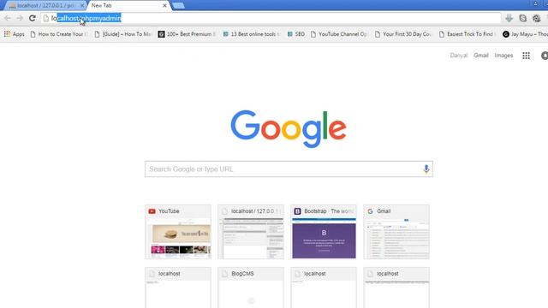Open the 'YouTube Channel Op' bookmark
The image size is (548, 308).
click(x=339, y=34)
